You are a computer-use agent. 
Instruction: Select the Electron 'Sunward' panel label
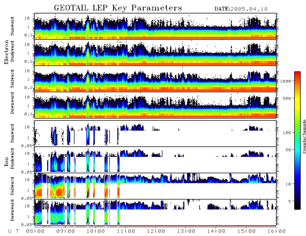click(x=12, y=26)
